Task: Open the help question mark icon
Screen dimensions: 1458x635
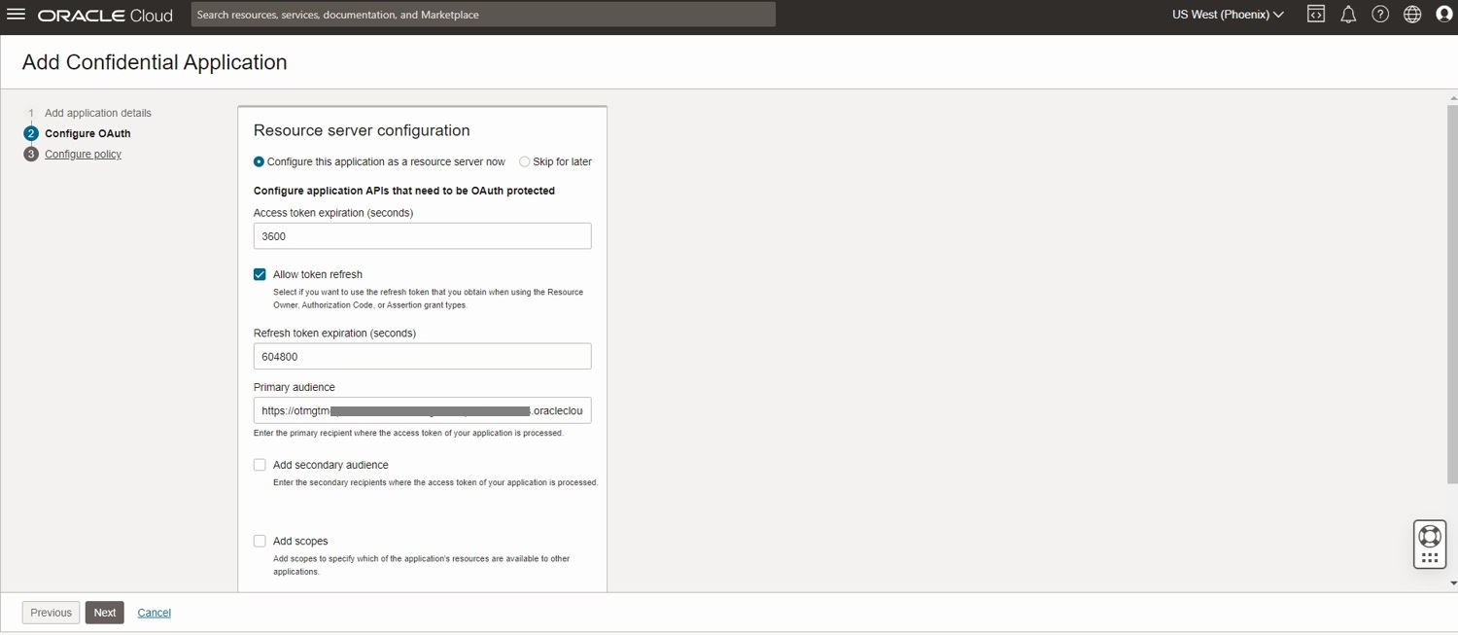Action: click(x=1380, y=15)
